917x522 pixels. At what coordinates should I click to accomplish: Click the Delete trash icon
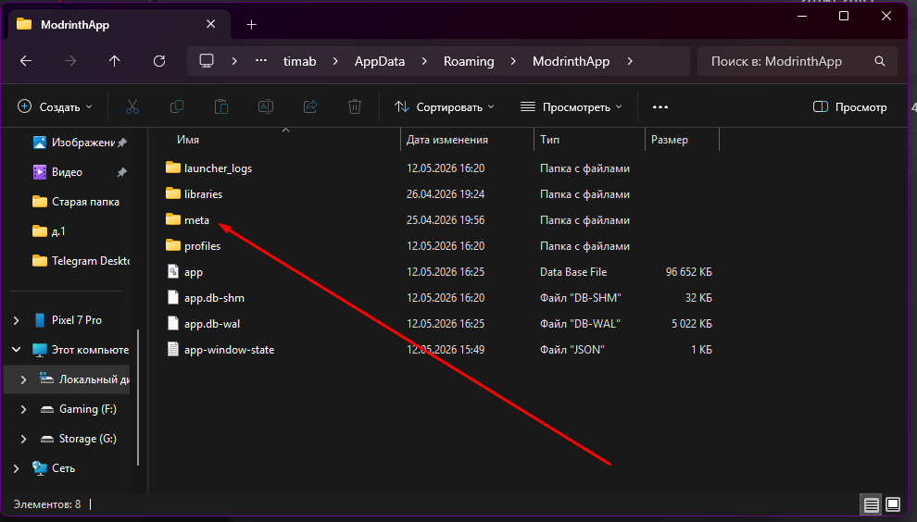355,107
